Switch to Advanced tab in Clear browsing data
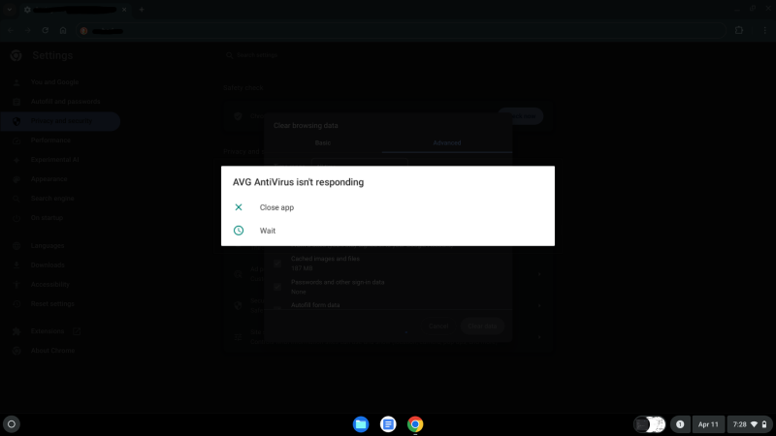The height and width of the screenshot is (436, 776). (x=447, y=142)
